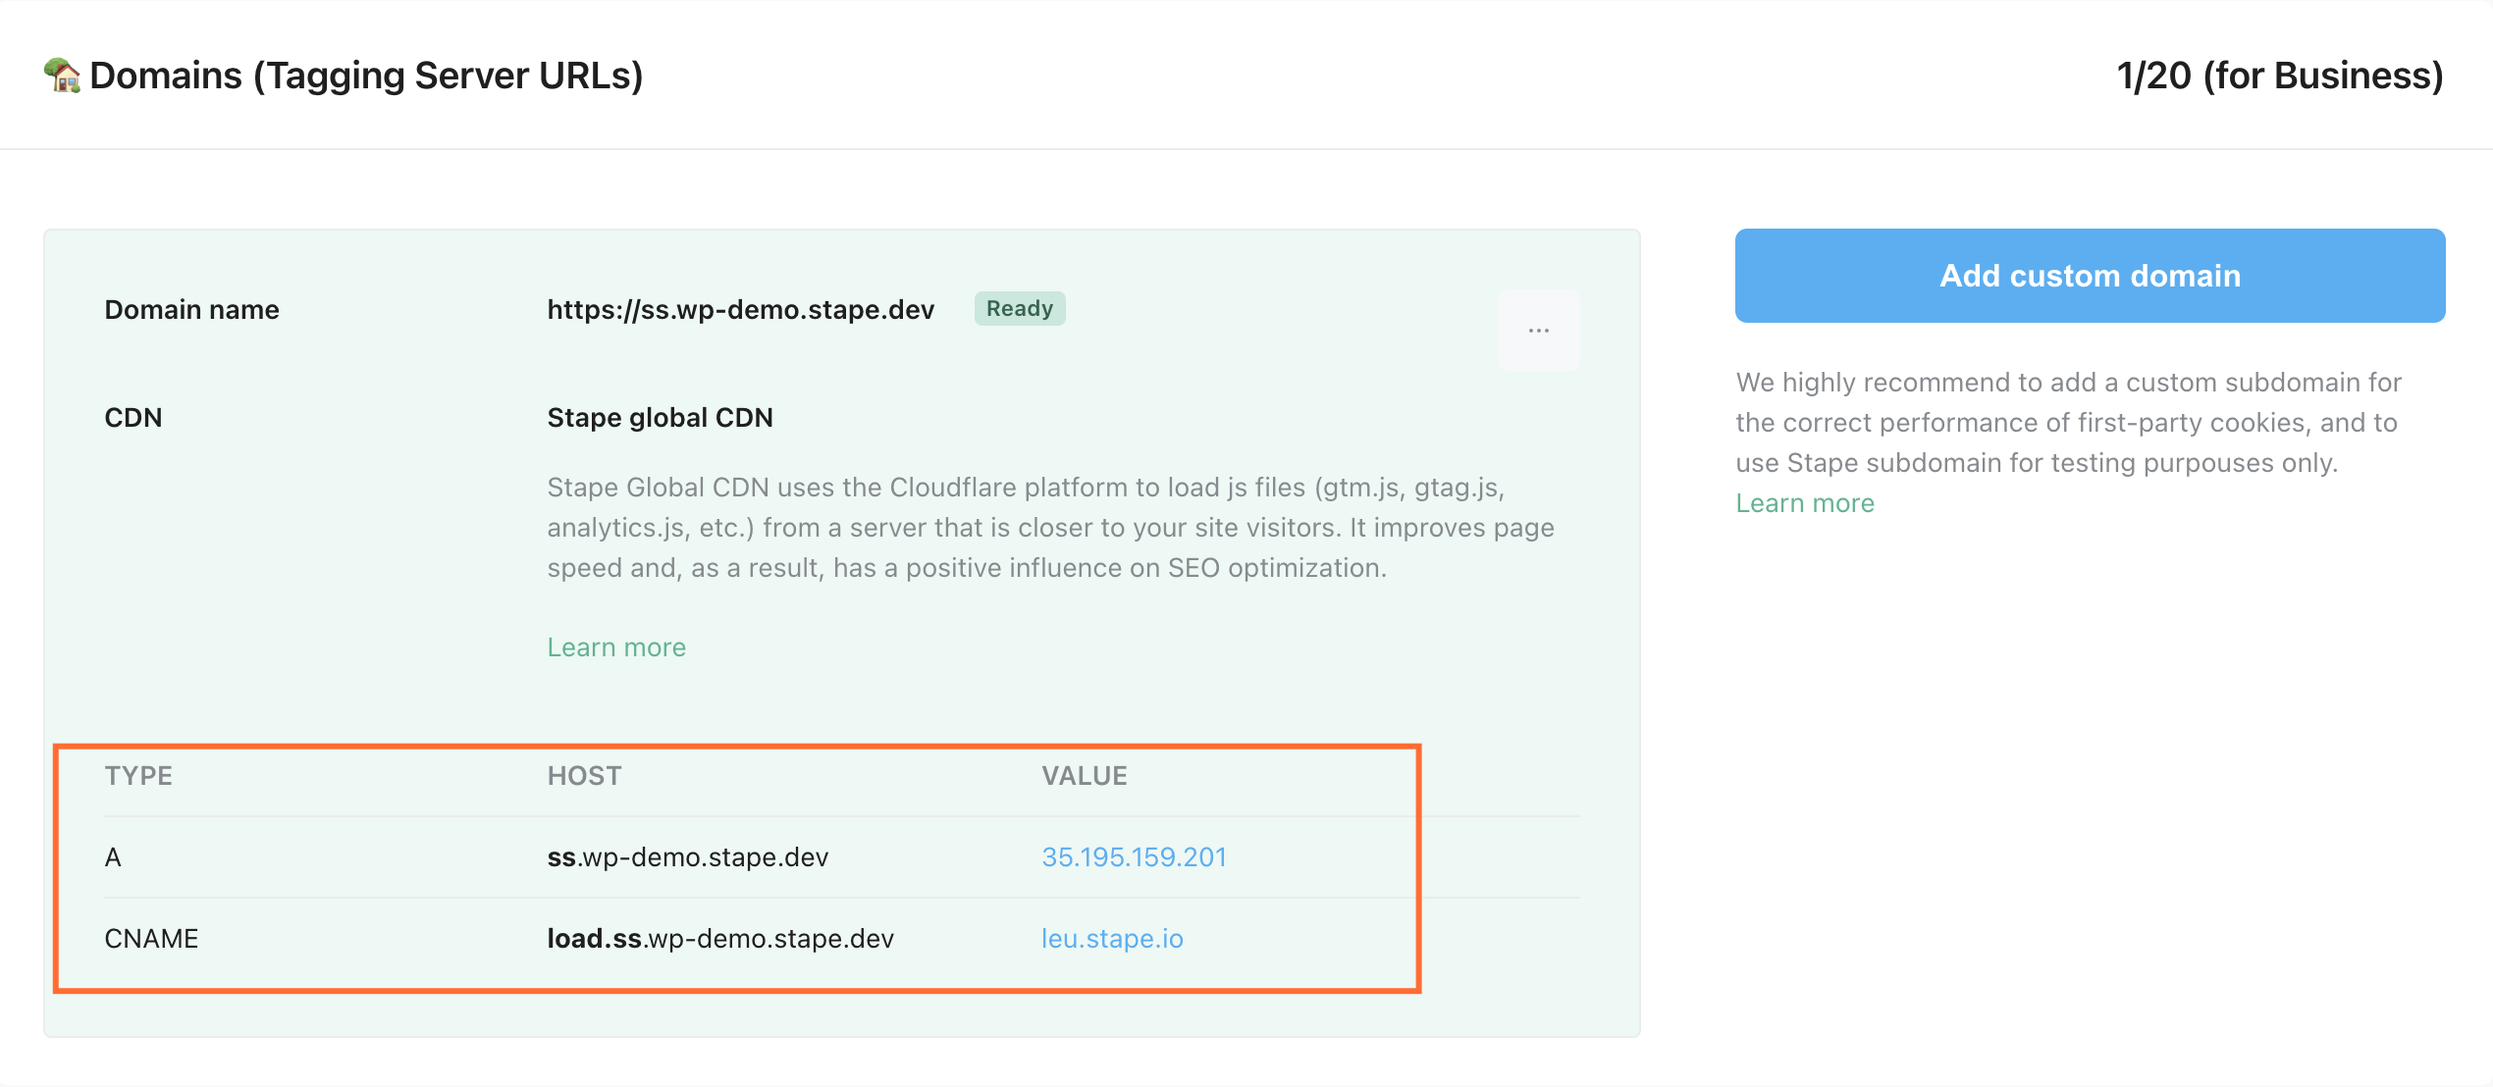The image size is (2493, 1087).
Task: Click the Stape global CDN label
Action: coord(659,416)
